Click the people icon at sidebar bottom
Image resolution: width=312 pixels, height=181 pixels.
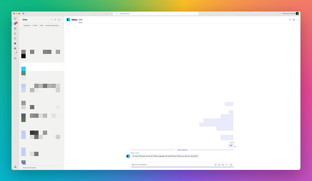click(15, 167)
